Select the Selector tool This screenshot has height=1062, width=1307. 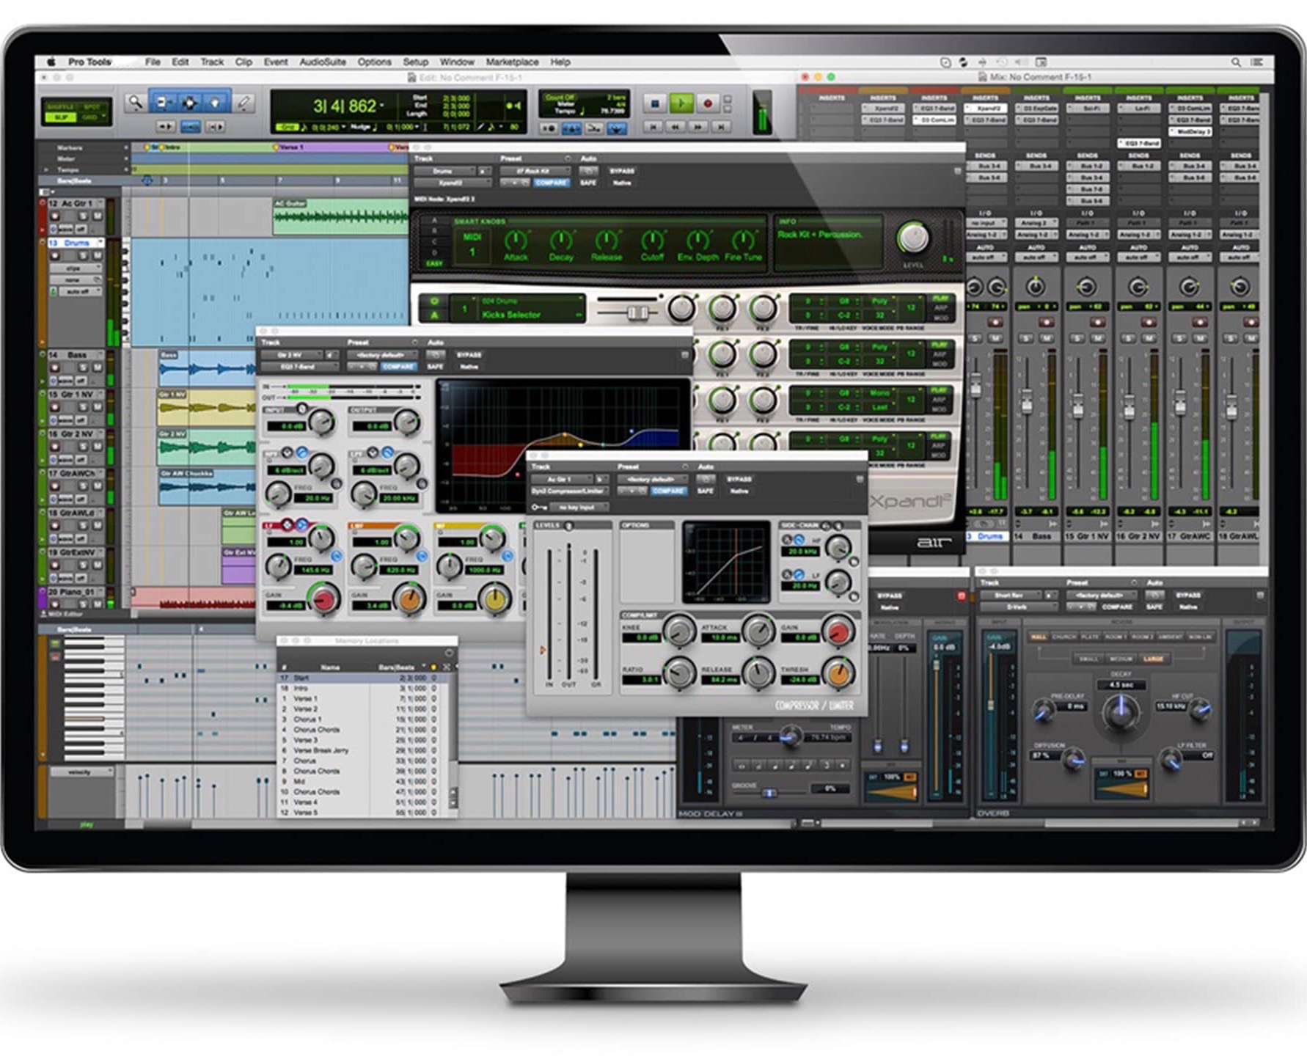pyautogui.click(x=189, y=103)
